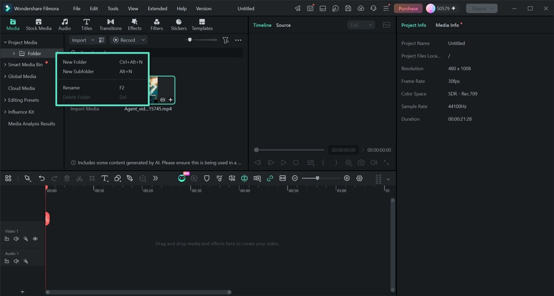Expand the Smart Media Bin section
The width and height of the screenshot is (554, 296).
[x=5, y=65]
